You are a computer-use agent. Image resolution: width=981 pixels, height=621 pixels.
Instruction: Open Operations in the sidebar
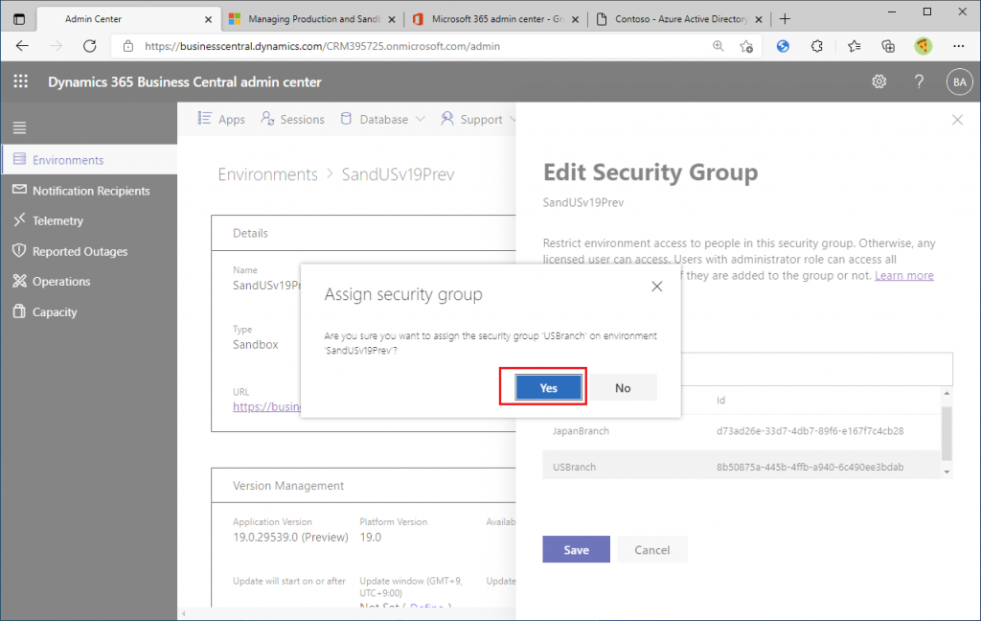tap(89, 281)
